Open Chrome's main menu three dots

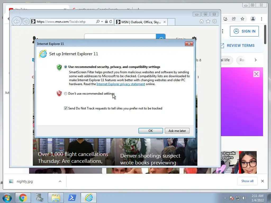tap(261, 19)
